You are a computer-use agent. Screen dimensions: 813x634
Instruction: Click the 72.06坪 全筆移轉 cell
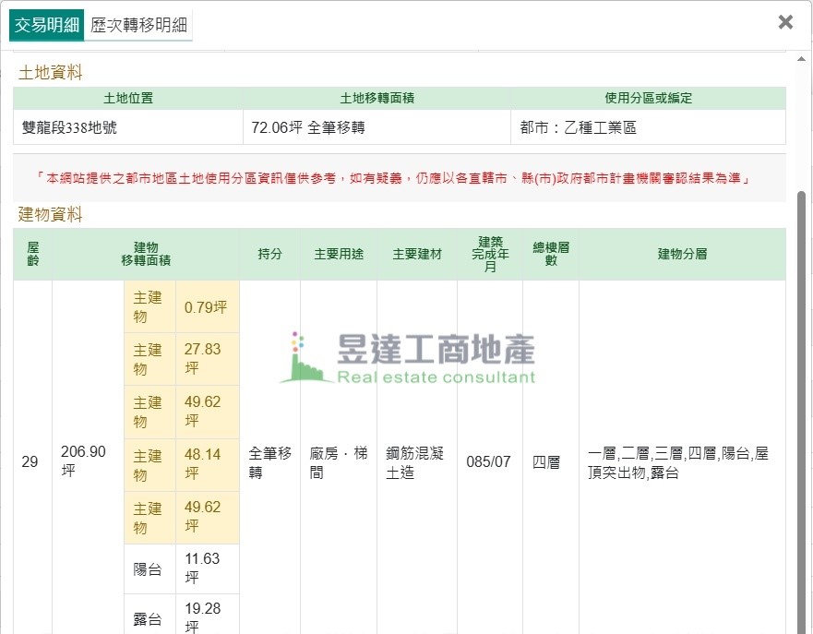pos(377,127)
